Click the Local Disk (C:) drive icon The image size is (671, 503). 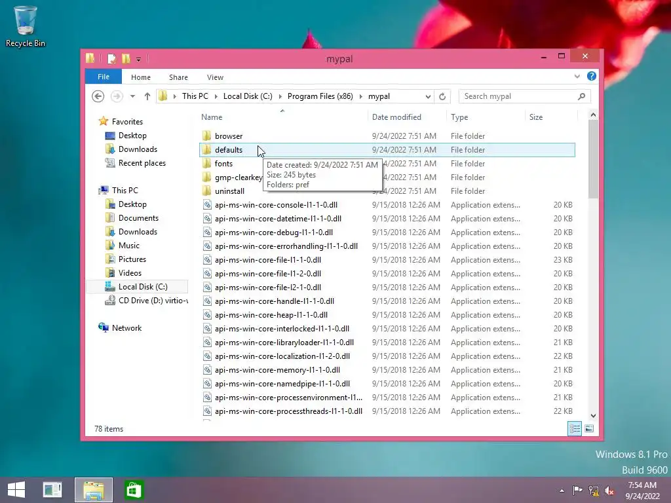110,287
